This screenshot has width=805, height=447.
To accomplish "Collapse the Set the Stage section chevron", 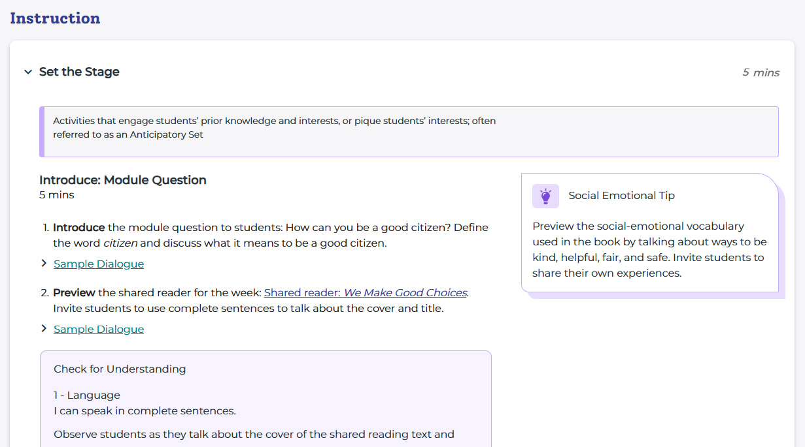I will click(x=28, y=72).
